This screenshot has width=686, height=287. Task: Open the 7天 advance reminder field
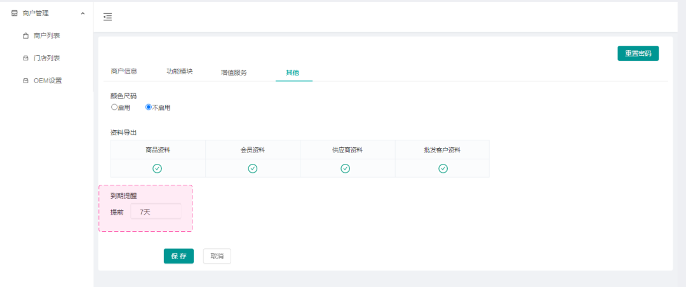coord(156,212)
